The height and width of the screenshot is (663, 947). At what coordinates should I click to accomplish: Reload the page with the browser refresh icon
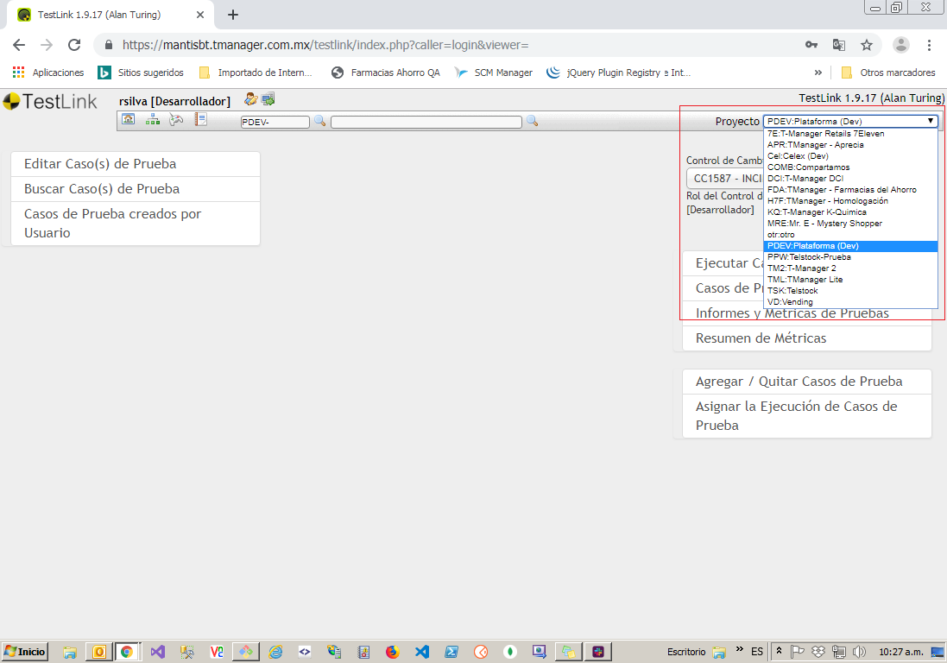[x=74, y=45]
